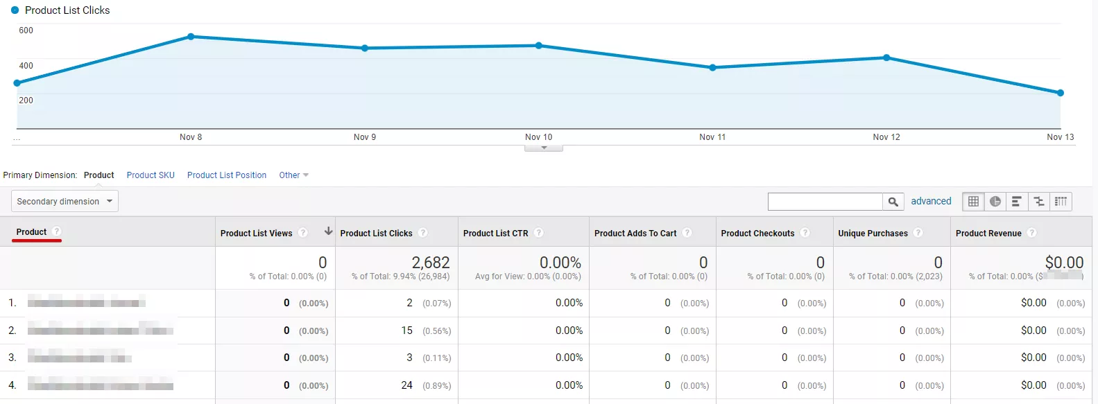The height and width of the screenshot is (404, 1098).
Task: Click the Nov 12 data point on chart
Action: click(x=886, y=58)
